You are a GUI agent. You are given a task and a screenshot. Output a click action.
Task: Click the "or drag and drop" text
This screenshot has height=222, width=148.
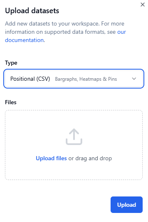90,159
